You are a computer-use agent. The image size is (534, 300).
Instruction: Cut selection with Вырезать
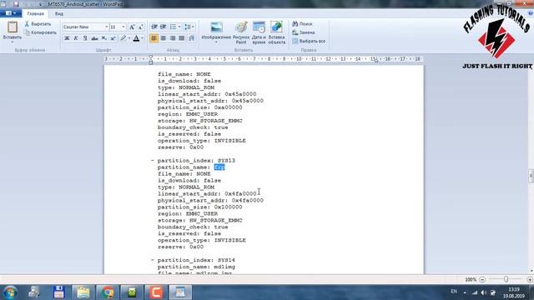pyautogui.click(x=38, y=24)
